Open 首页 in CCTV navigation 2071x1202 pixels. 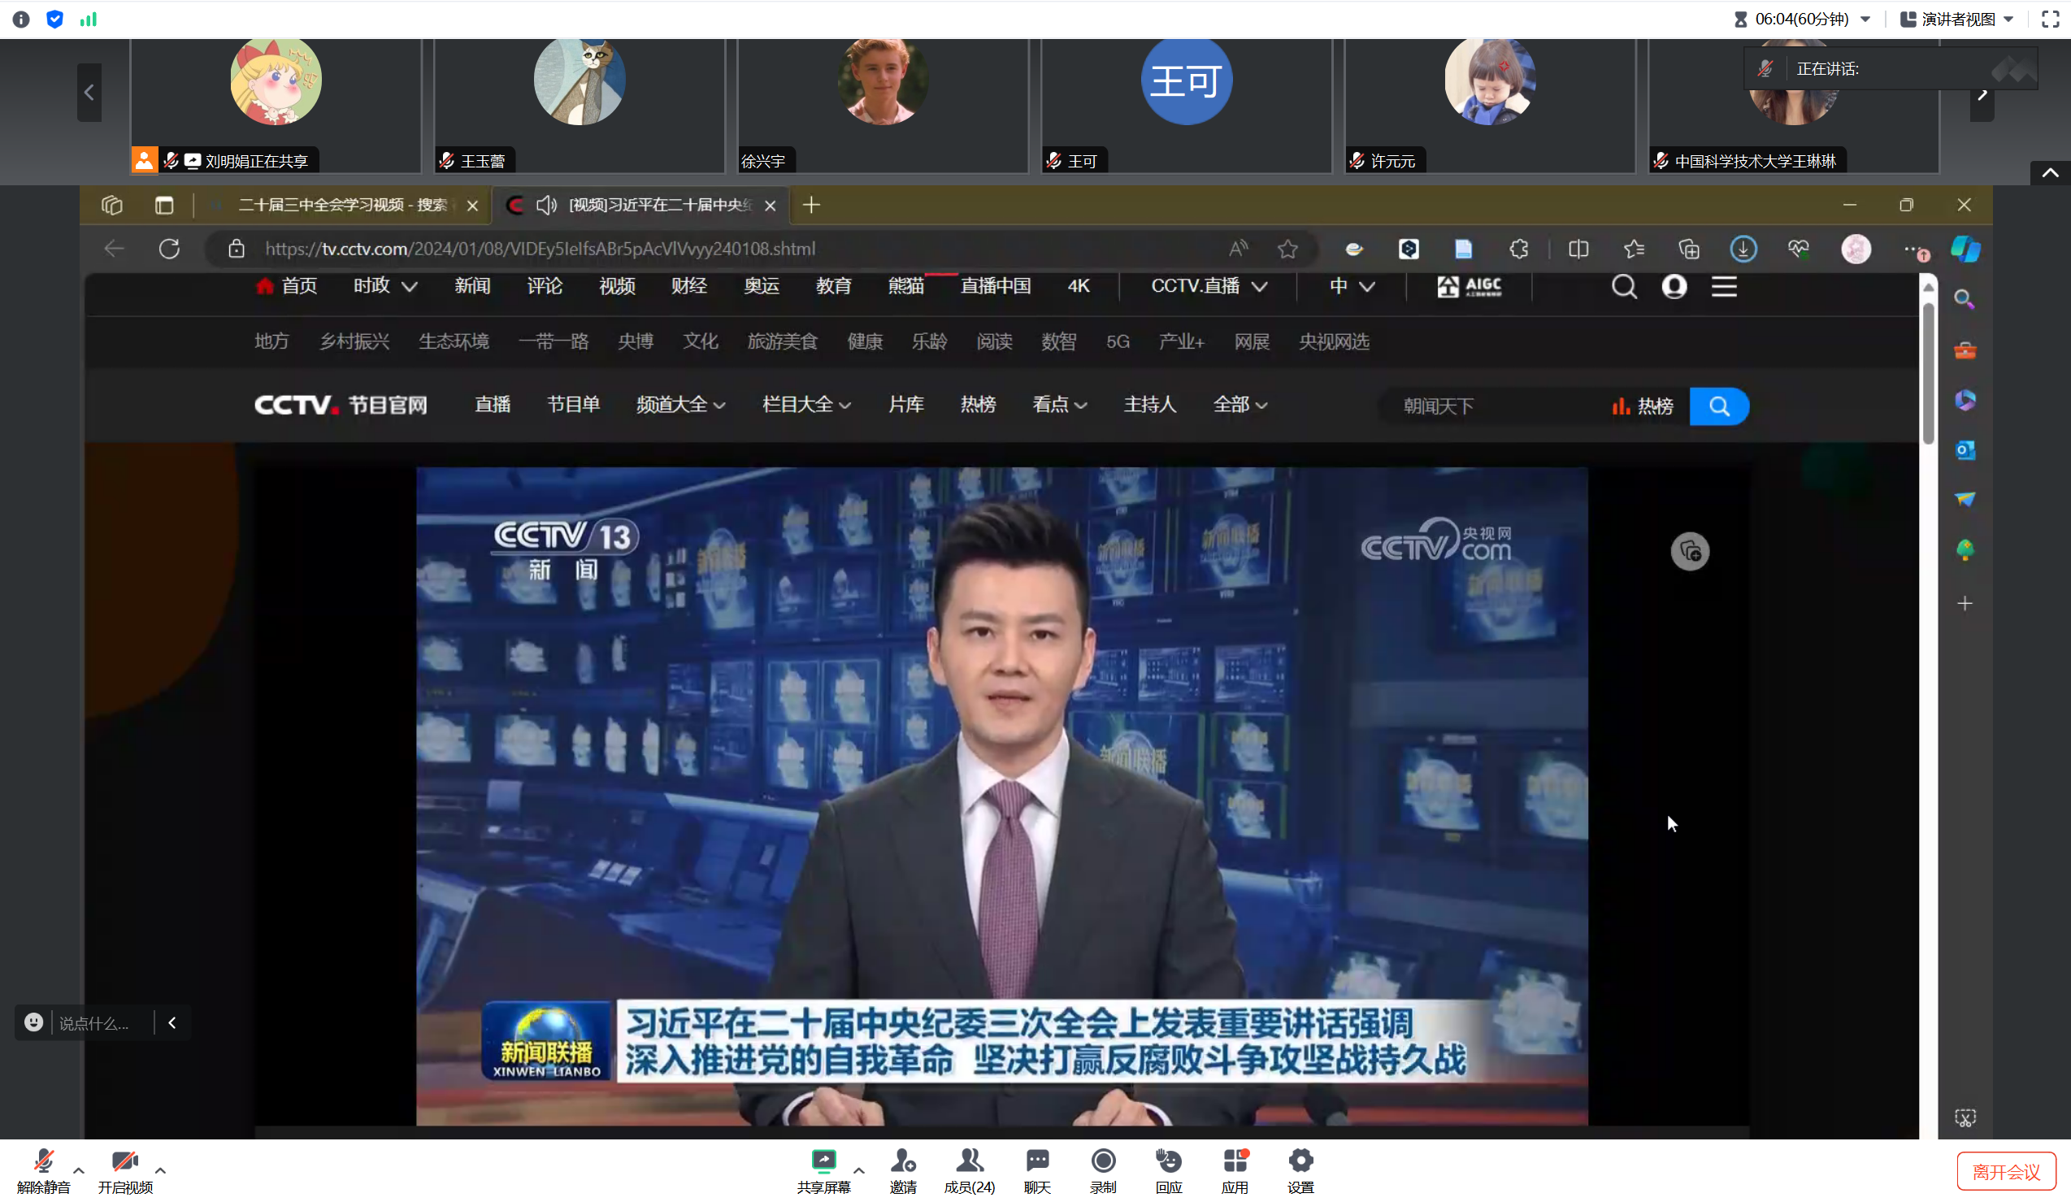point(288,285)
